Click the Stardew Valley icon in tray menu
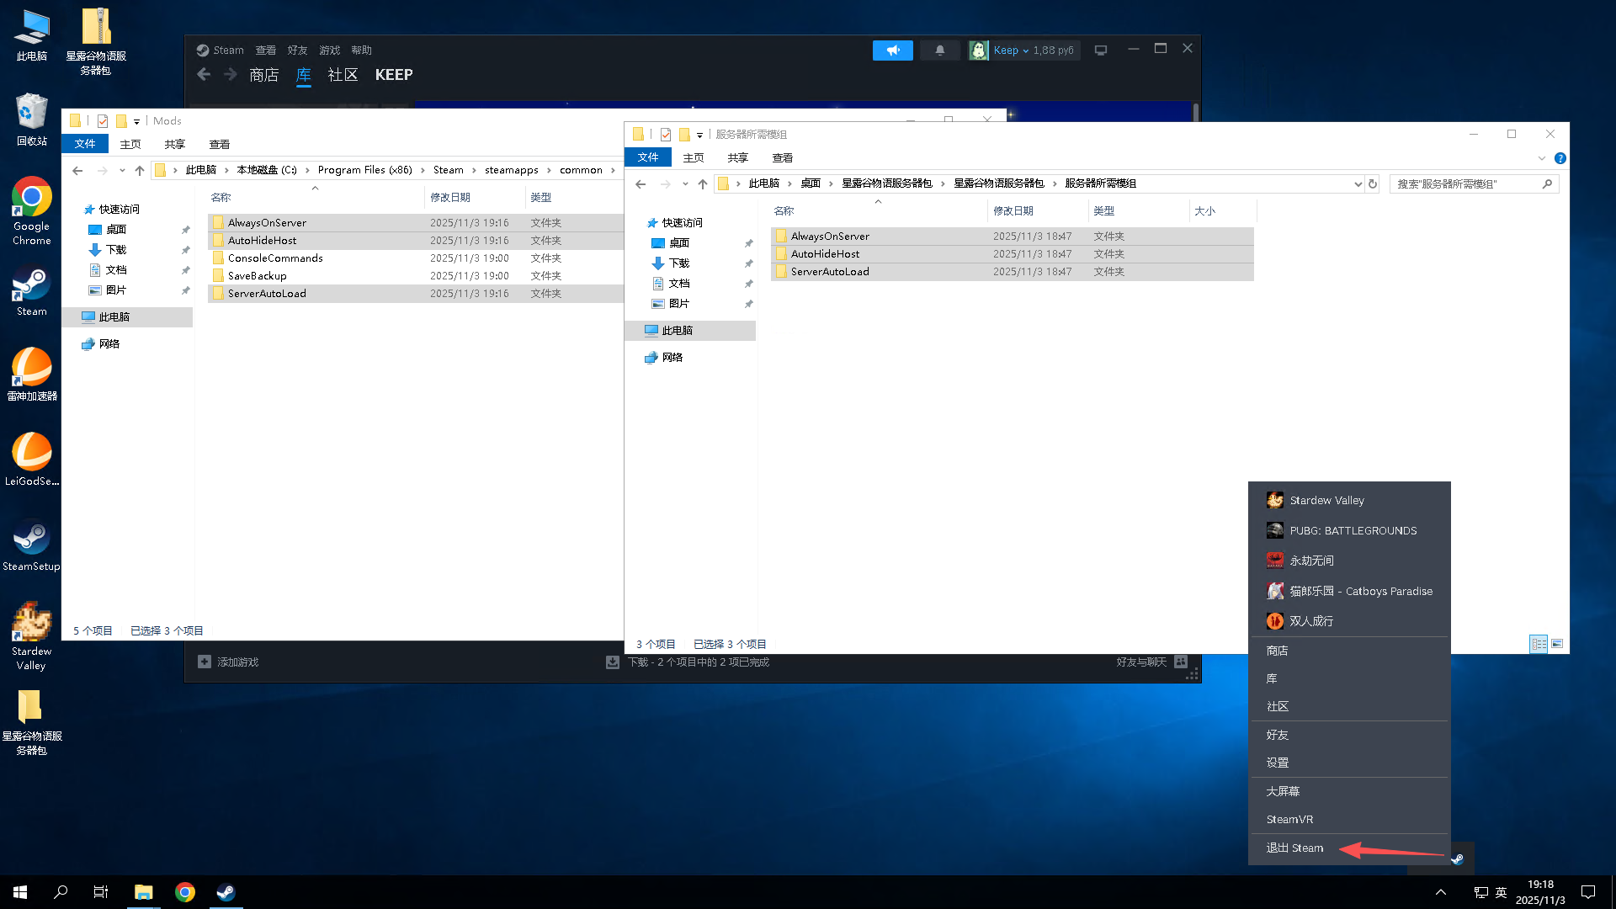 click(1275, 500)
